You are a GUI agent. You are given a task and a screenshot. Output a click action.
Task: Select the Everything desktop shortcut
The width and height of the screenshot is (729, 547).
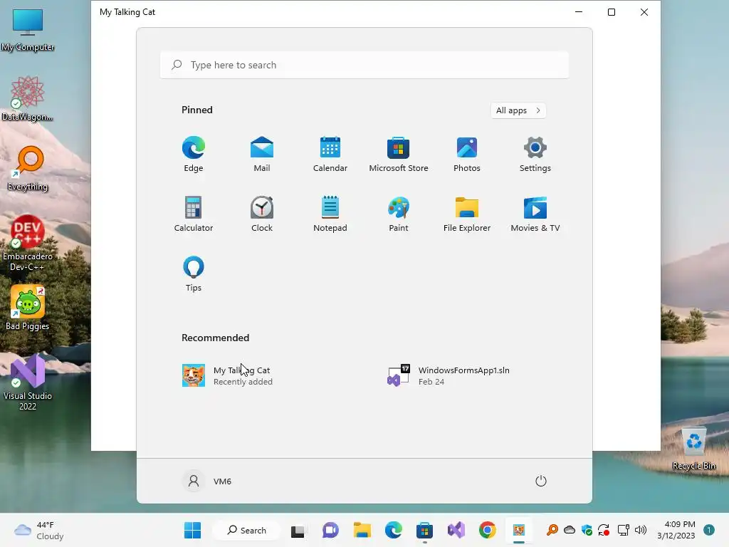(x=28, y=168)
